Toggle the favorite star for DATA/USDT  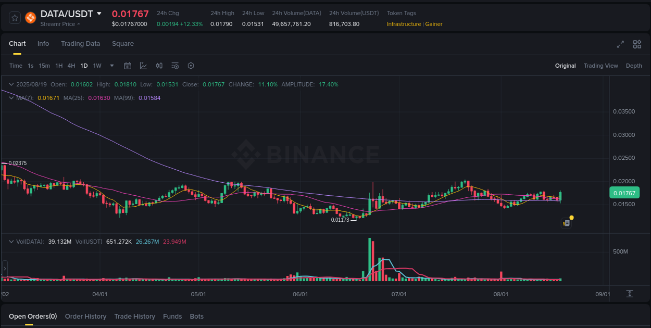click(x=14, y=17)
